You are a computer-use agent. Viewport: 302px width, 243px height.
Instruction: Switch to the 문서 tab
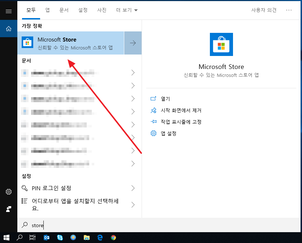[64, 10]
